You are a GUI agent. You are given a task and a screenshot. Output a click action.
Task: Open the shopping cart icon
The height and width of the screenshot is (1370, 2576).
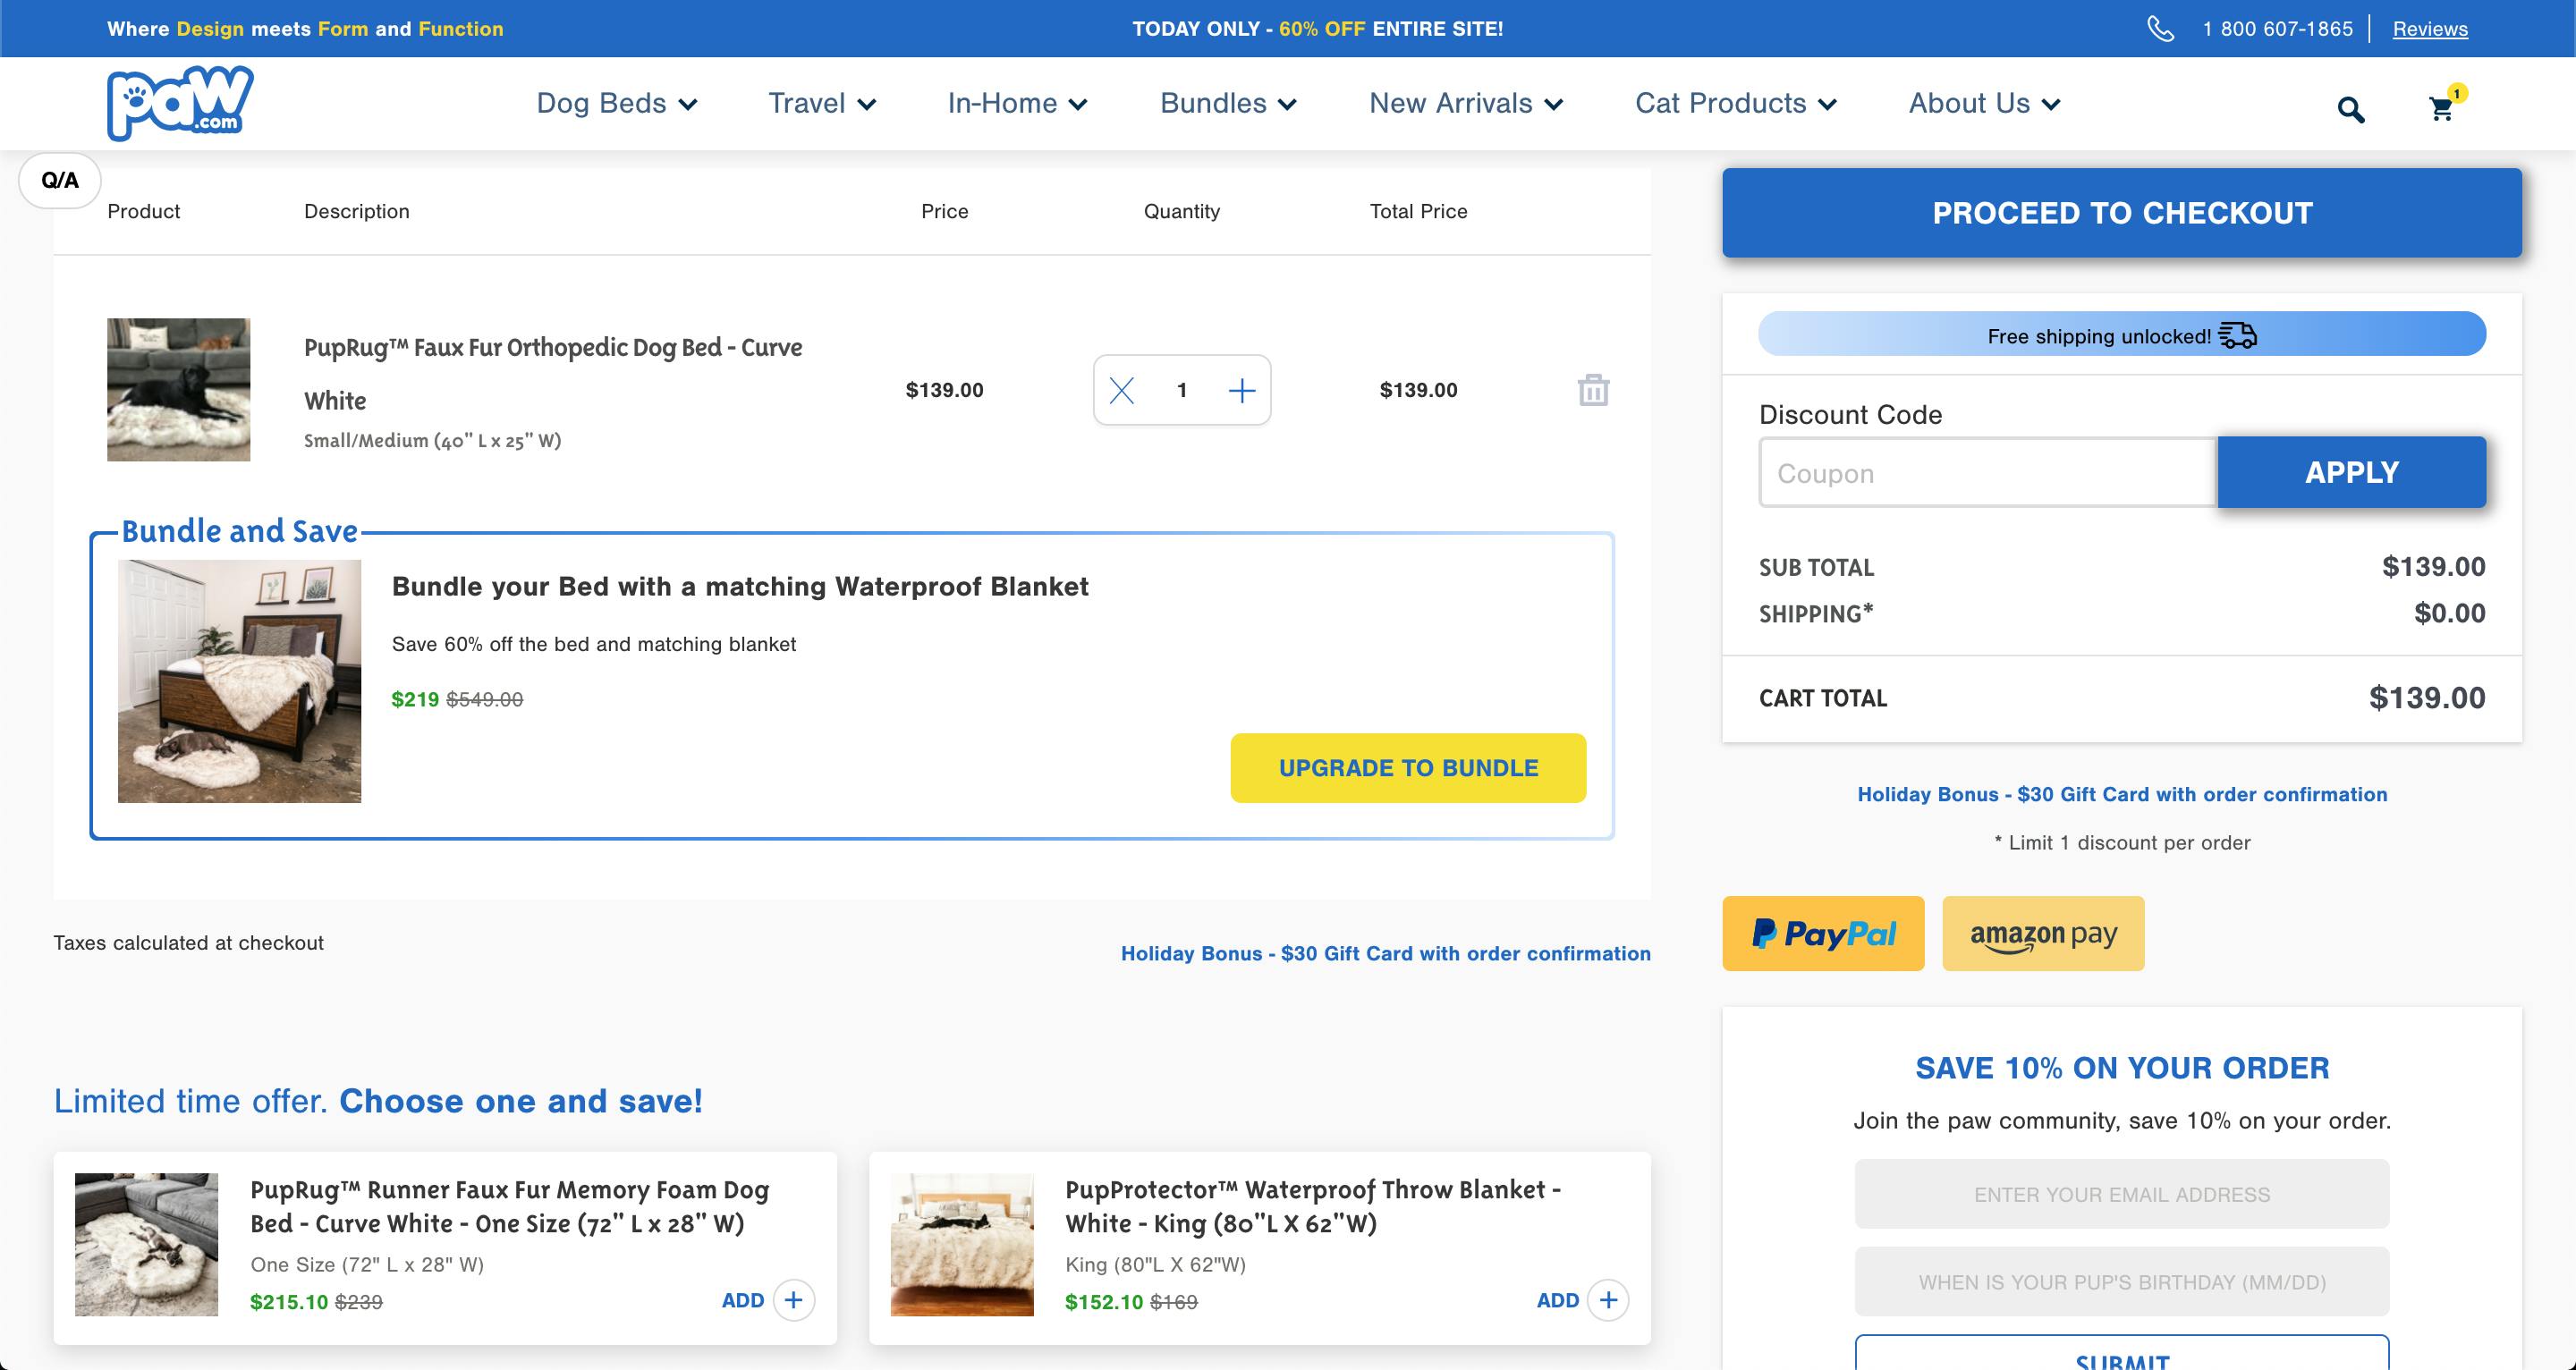pos(2441,109)
